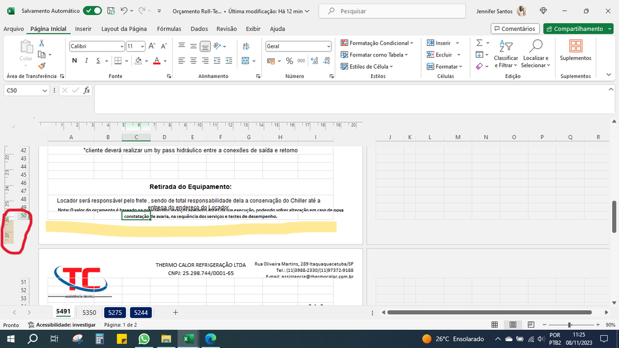The image size is (619, 348).
Task: Switch to Page Break Preview view
Action: [531, 324]
